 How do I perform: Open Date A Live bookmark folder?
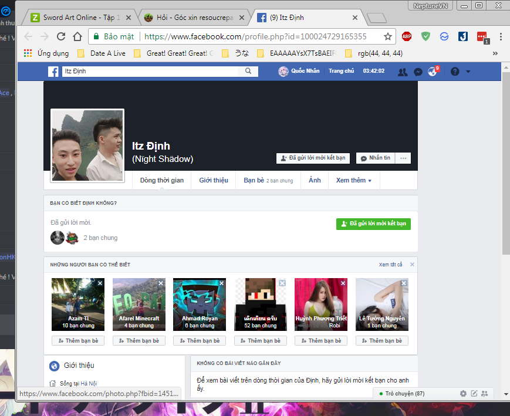101,53
